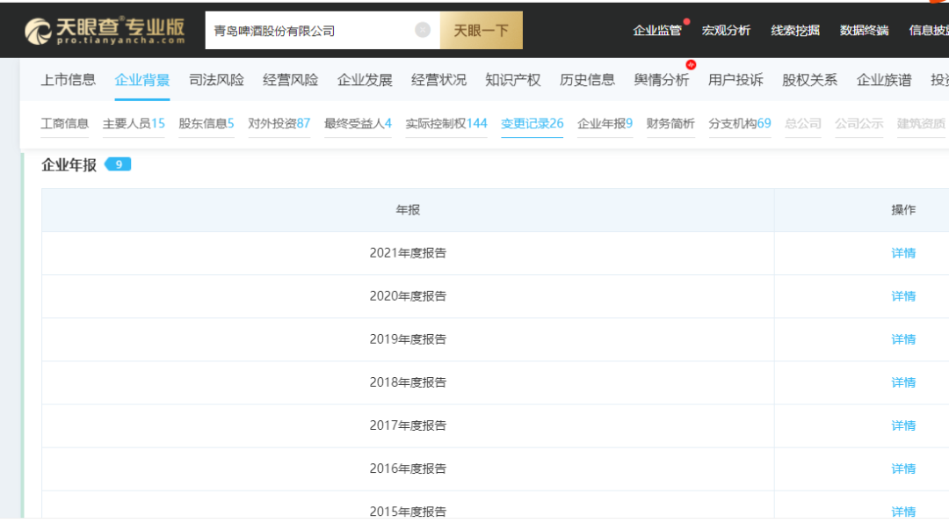This screenshot has width=949, height=523.
Task: View details of 2016年度报告
Action: pyautogui.click(x=903, y=469)
